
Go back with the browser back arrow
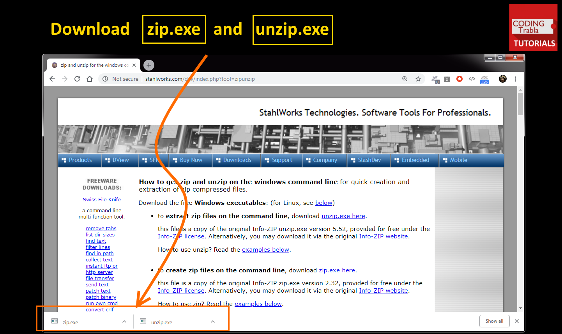click(x=52, y=79)
